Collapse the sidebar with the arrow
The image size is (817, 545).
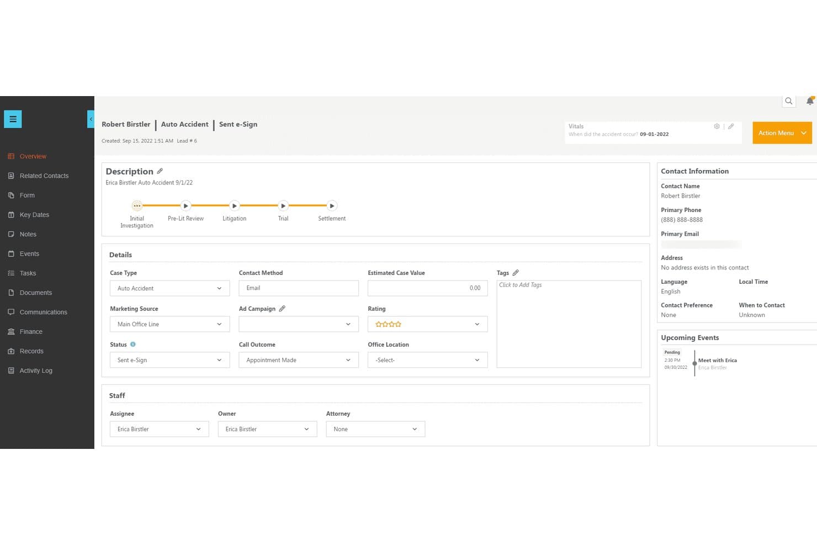[x=91, y=119]
